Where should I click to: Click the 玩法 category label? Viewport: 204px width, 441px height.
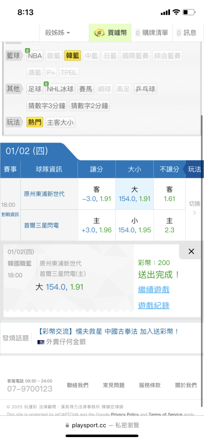click(14, 122)
